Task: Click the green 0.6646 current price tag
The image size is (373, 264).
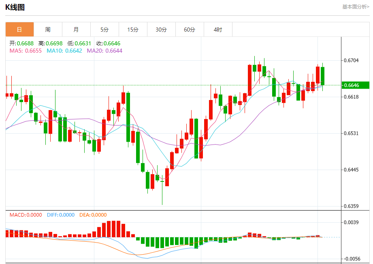Action: point(355,85)
